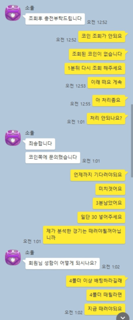Open the topmost 소울 profile avatar
133x320 pixels.
pyautogui.click(x=13, y=13)
